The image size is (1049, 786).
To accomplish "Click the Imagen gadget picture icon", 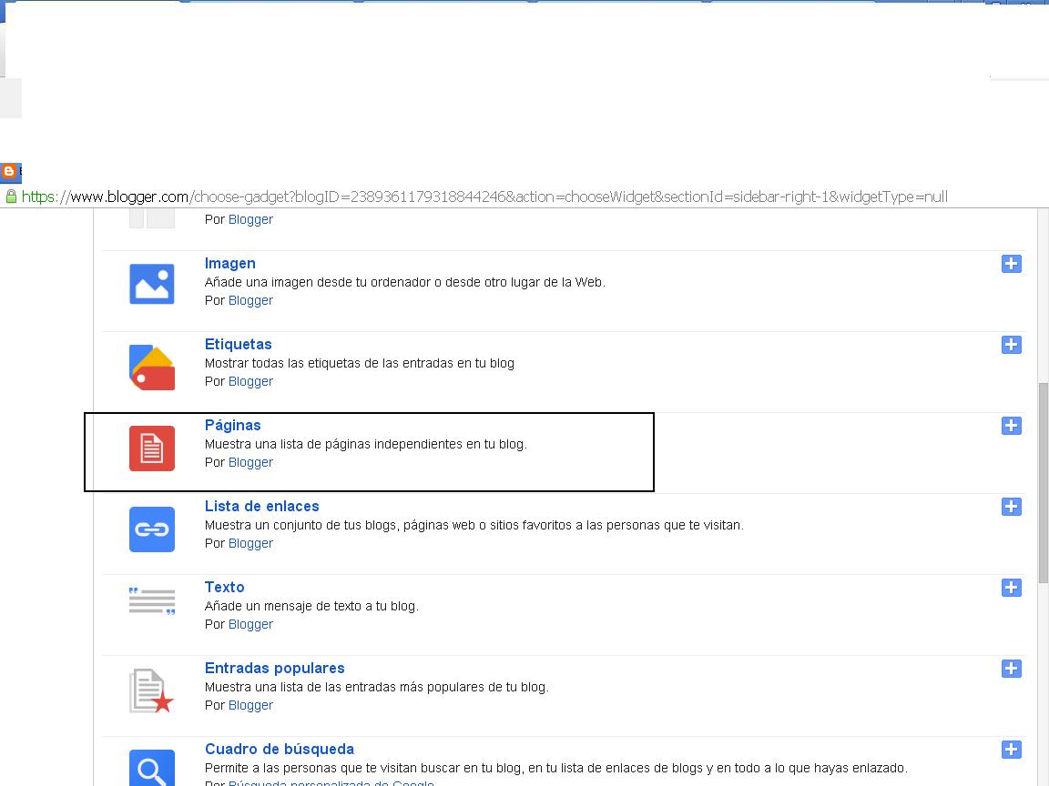I will pos(152,284).
